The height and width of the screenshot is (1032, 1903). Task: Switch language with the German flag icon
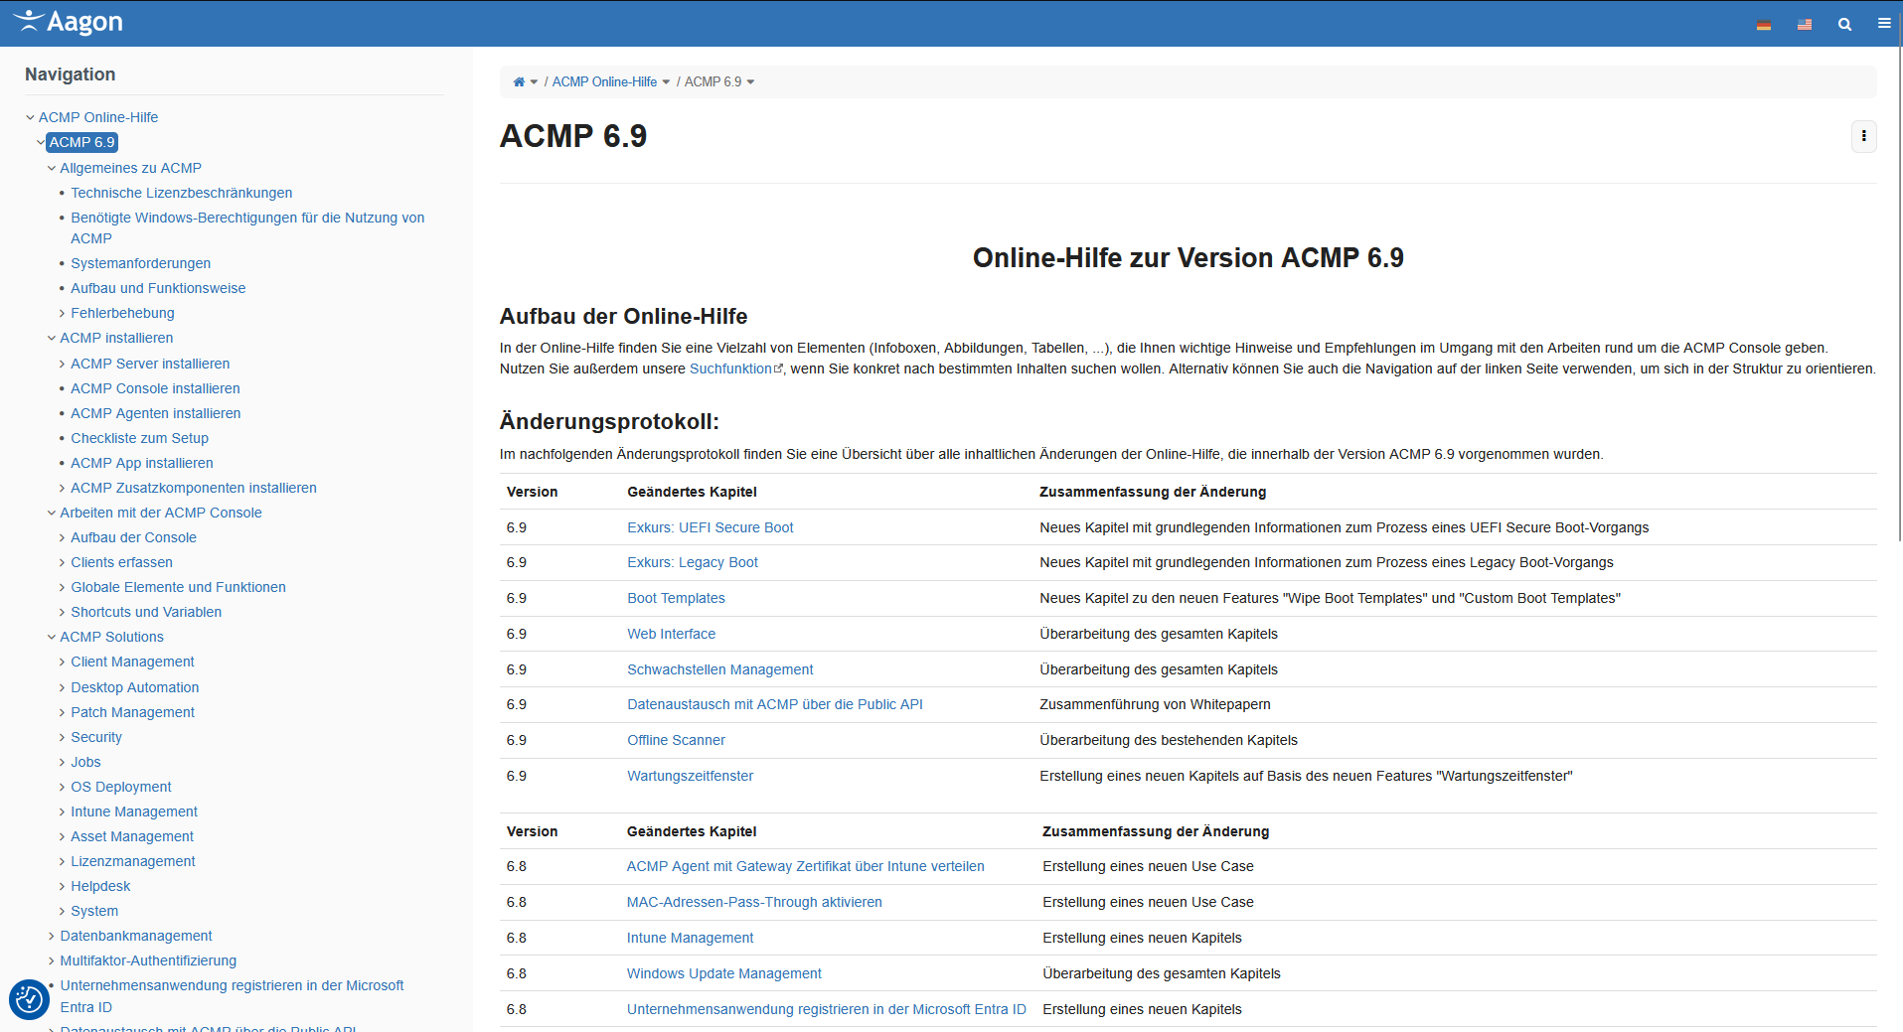[x=1763, y=25]
